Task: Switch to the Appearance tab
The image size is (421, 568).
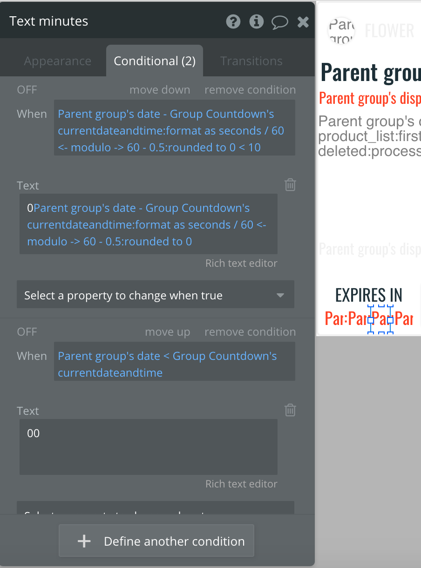Action: 58,61
